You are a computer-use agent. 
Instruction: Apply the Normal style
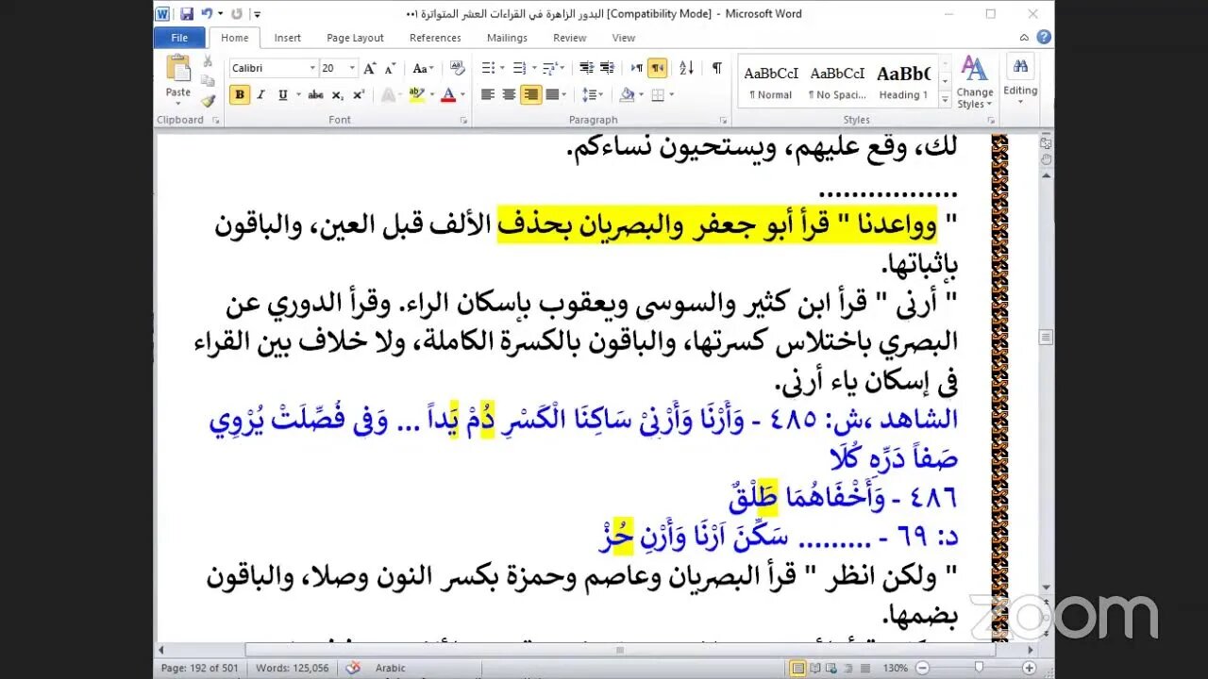pos(771,81)
